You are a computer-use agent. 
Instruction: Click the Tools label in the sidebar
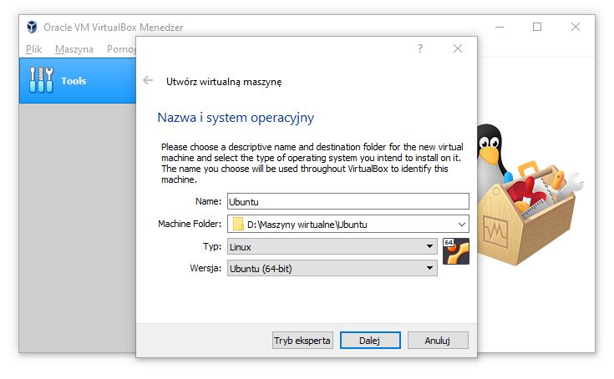tap(74, 81)
